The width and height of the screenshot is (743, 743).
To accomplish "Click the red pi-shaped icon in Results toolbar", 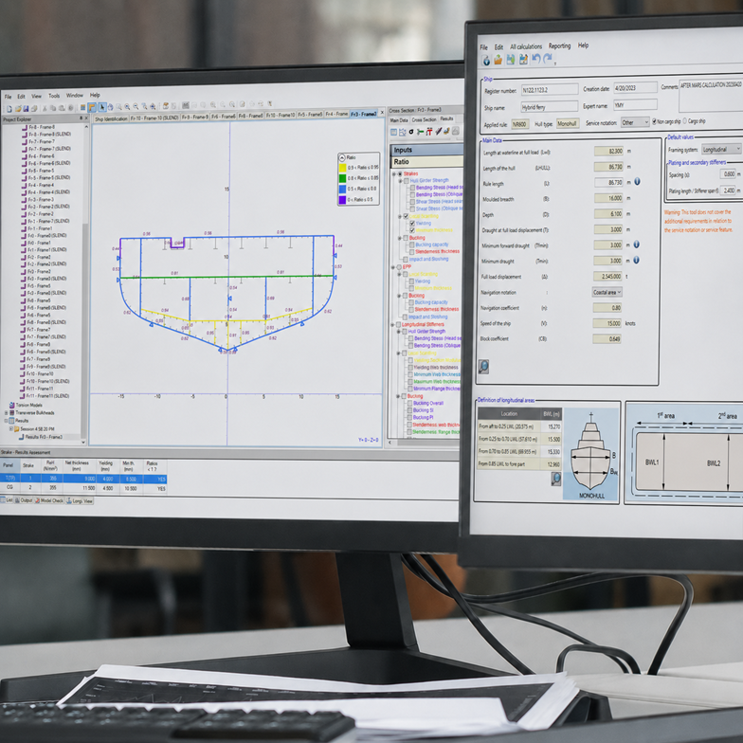I will pos(429,132).
